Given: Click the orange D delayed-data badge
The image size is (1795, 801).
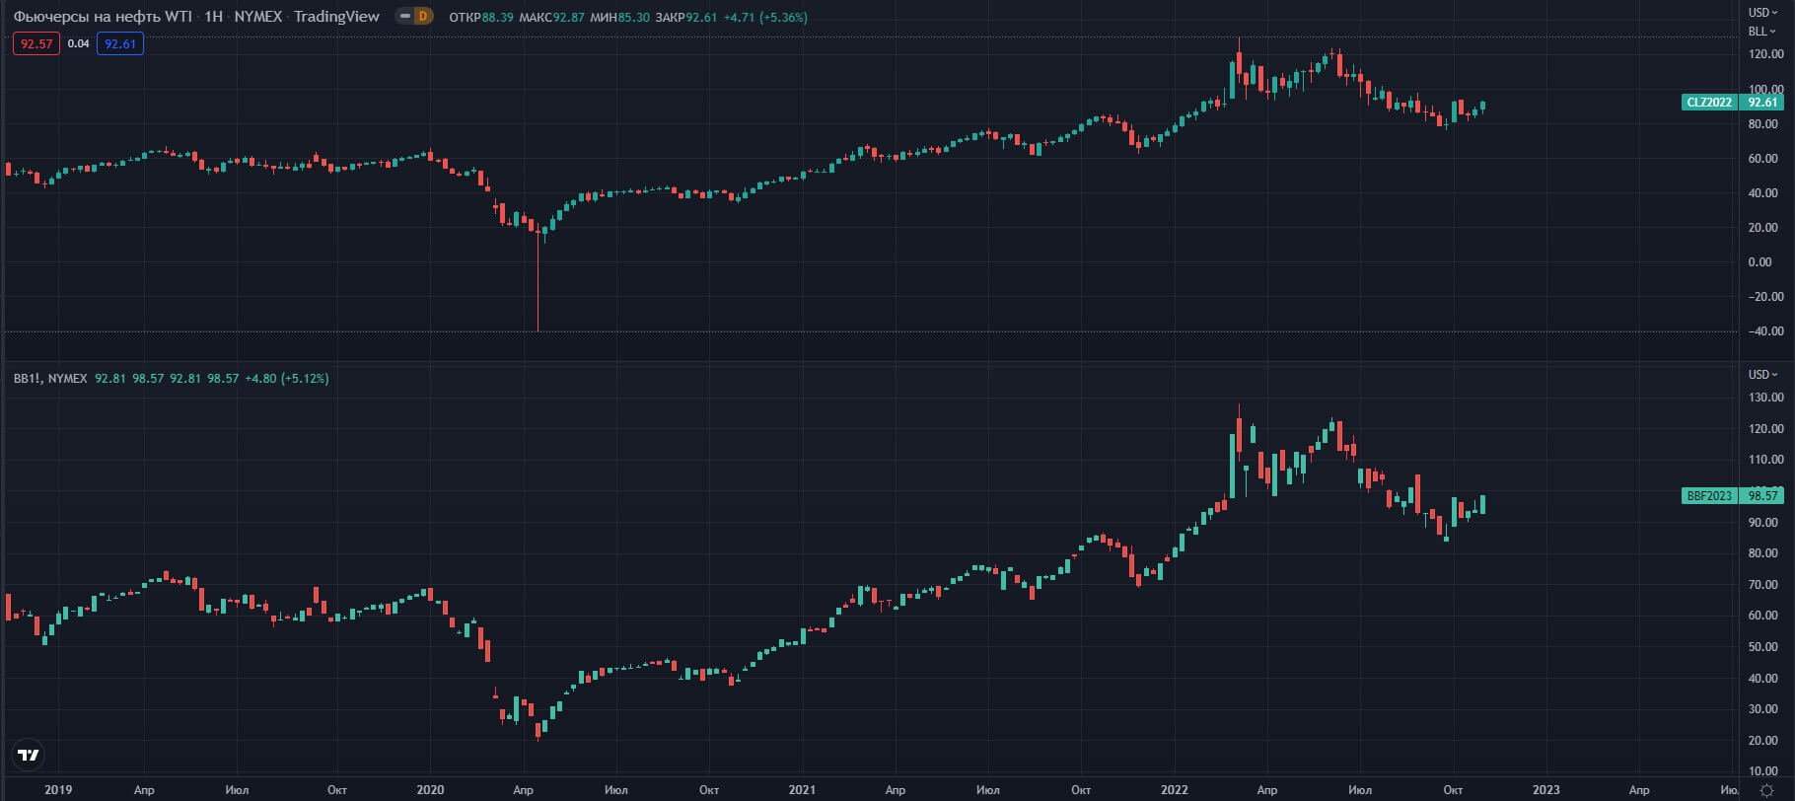Looking at the screenshot, I should 423,16.
